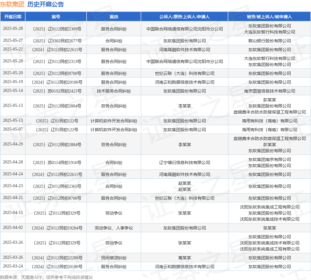Click 河南晟融软件技术有限公司 in the 2025-05-22 row
The height and width of the screenshot is (280, 311).
tap(184, 50)
